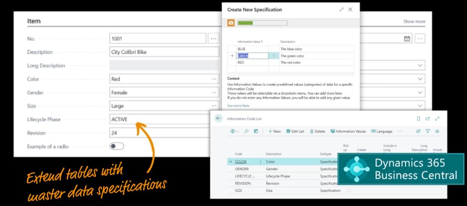Open lookup dots in the Color field

click(x=214, y=79)
